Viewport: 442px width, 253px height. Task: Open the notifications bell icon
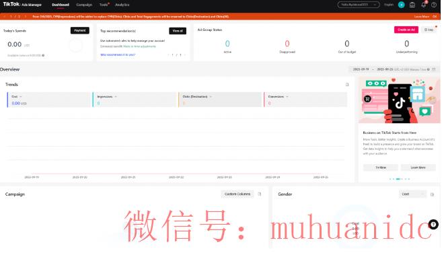click(423, 5)
